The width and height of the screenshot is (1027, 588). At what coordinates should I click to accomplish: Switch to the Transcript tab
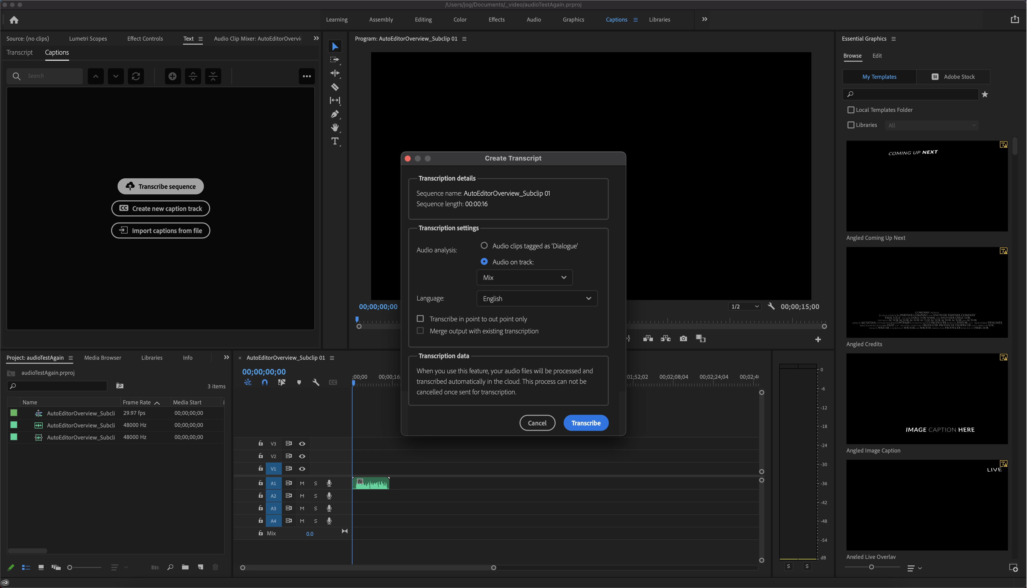[19, 52]
